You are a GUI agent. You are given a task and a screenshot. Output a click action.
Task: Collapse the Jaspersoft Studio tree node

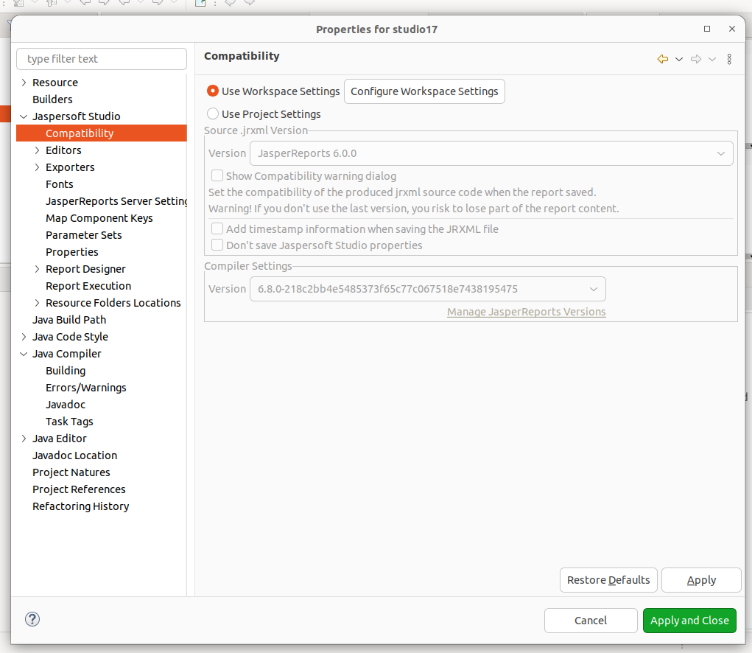click(x=24, y=116)
